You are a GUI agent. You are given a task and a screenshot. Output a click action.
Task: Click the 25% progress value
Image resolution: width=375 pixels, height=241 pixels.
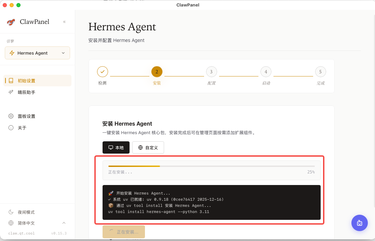click(311, 172)
